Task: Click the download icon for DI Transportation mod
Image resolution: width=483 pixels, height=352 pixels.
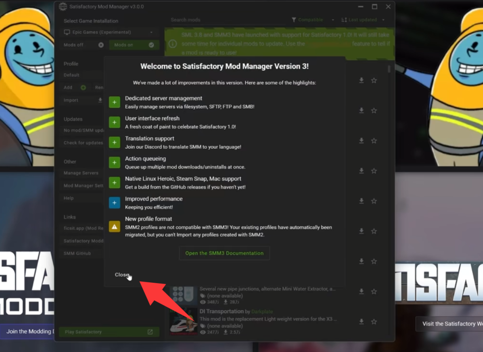Action: [x=361, y=321]
